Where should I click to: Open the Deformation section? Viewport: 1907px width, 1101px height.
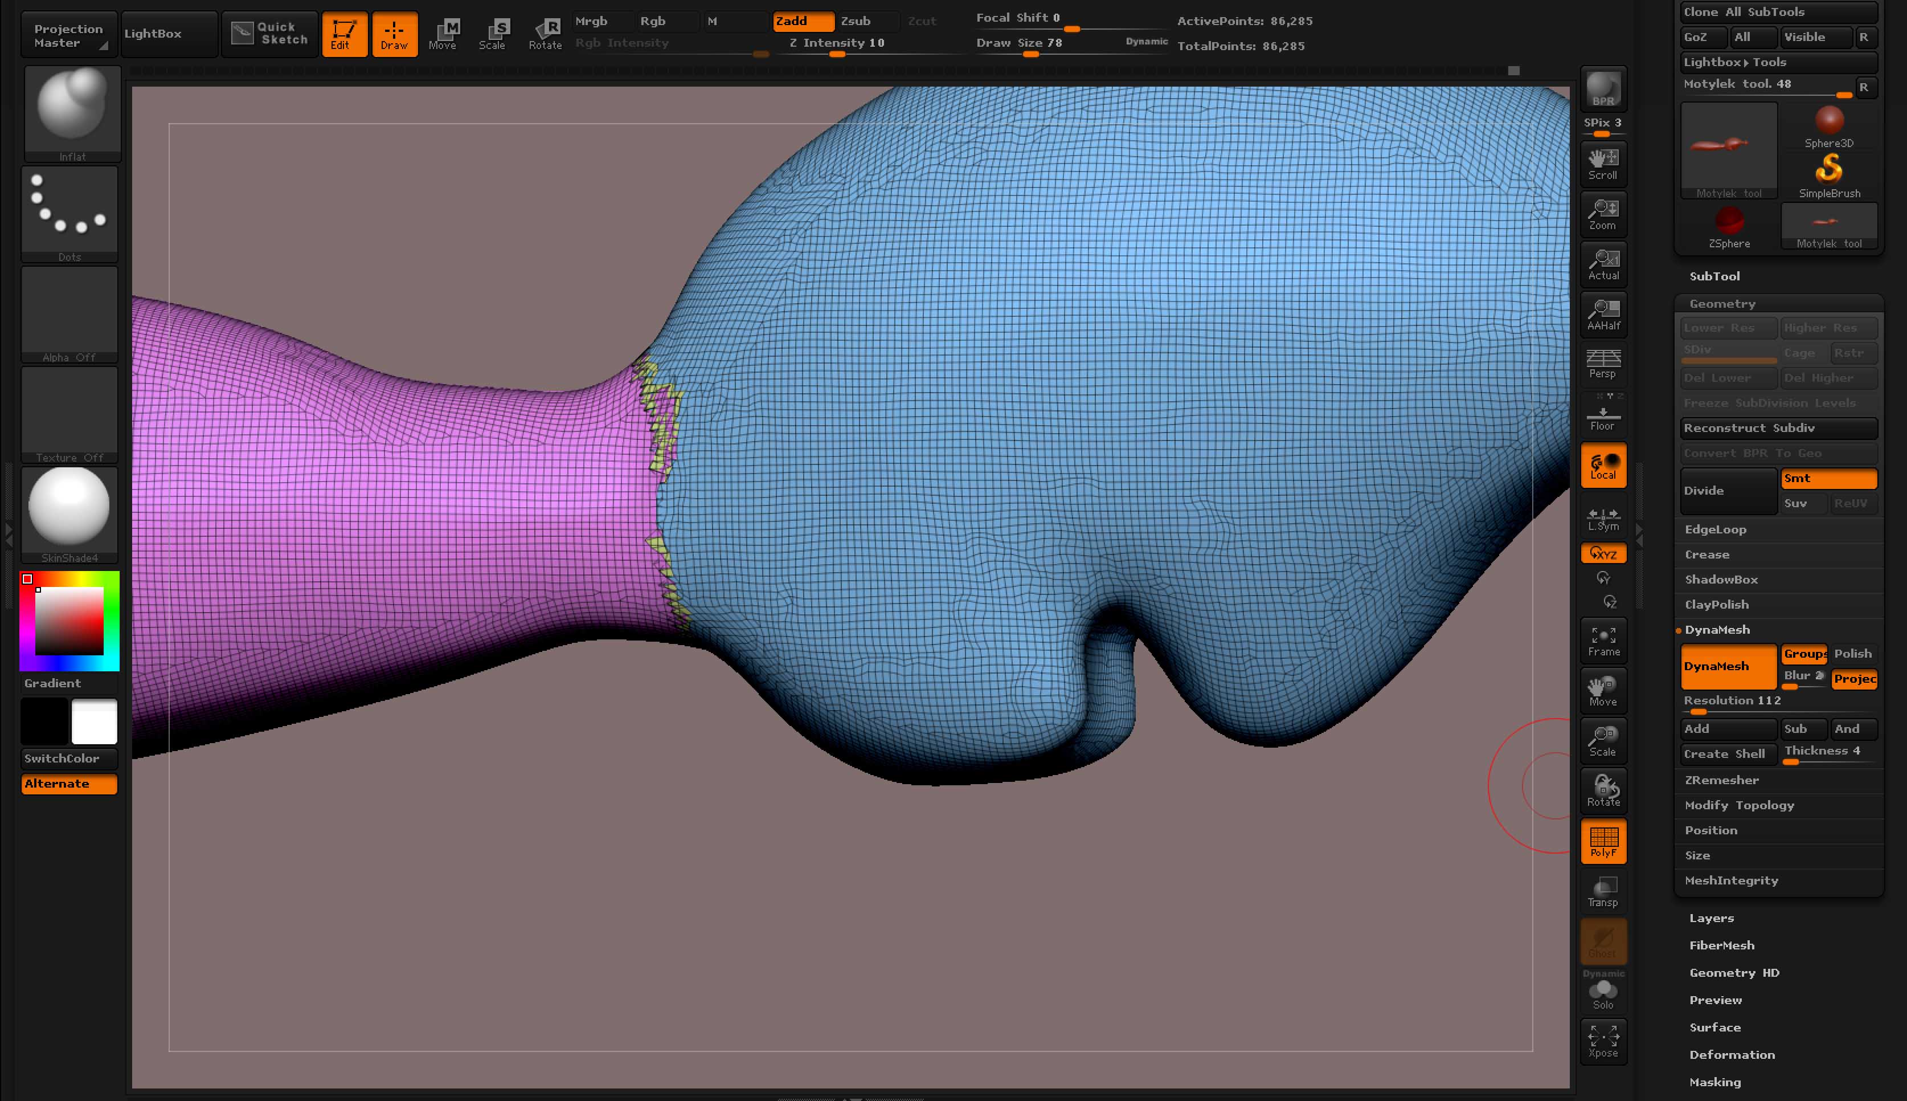pyautogui.click(x=1732, y=1054)
